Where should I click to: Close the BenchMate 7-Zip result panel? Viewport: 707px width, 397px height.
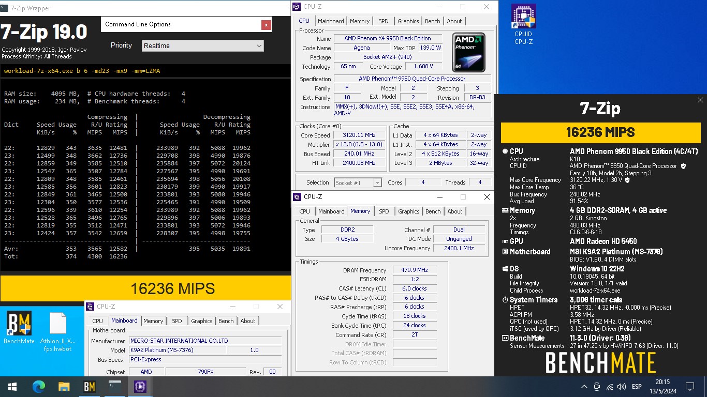click(700, 100)
